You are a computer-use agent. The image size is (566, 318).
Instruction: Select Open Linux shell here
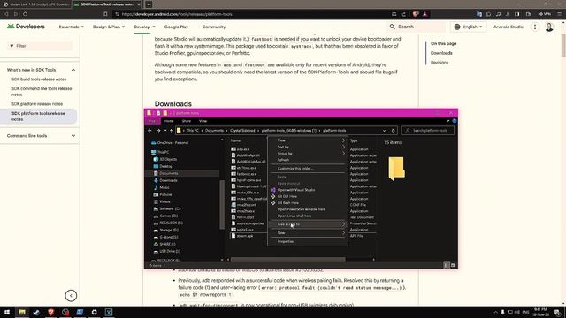[308, 216]
